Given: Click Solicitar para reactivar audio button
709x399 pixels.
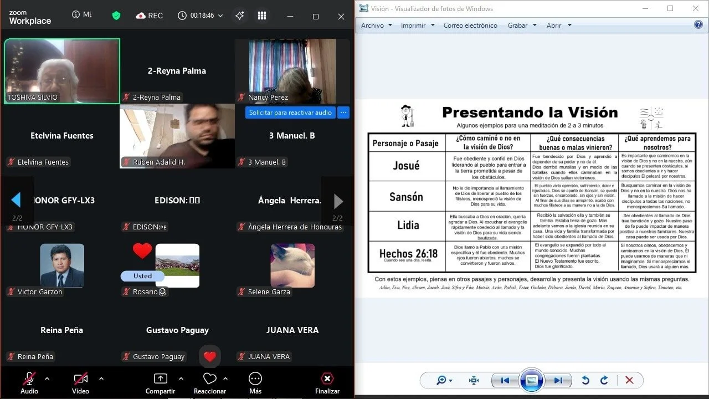Looking at the screenshot, I should pyautogui.click(x=290, y=112).
